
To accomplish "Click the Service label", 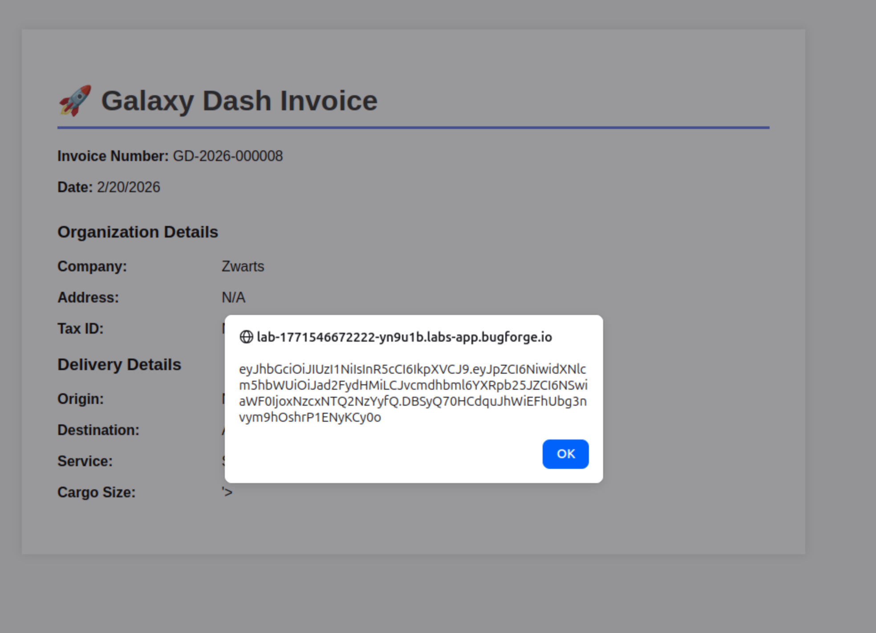I will pos(85,461).
